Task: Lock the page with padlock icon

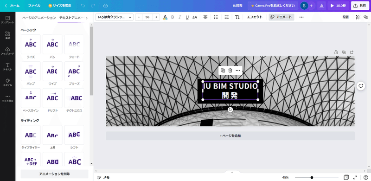Action: (x=336, y=52)
